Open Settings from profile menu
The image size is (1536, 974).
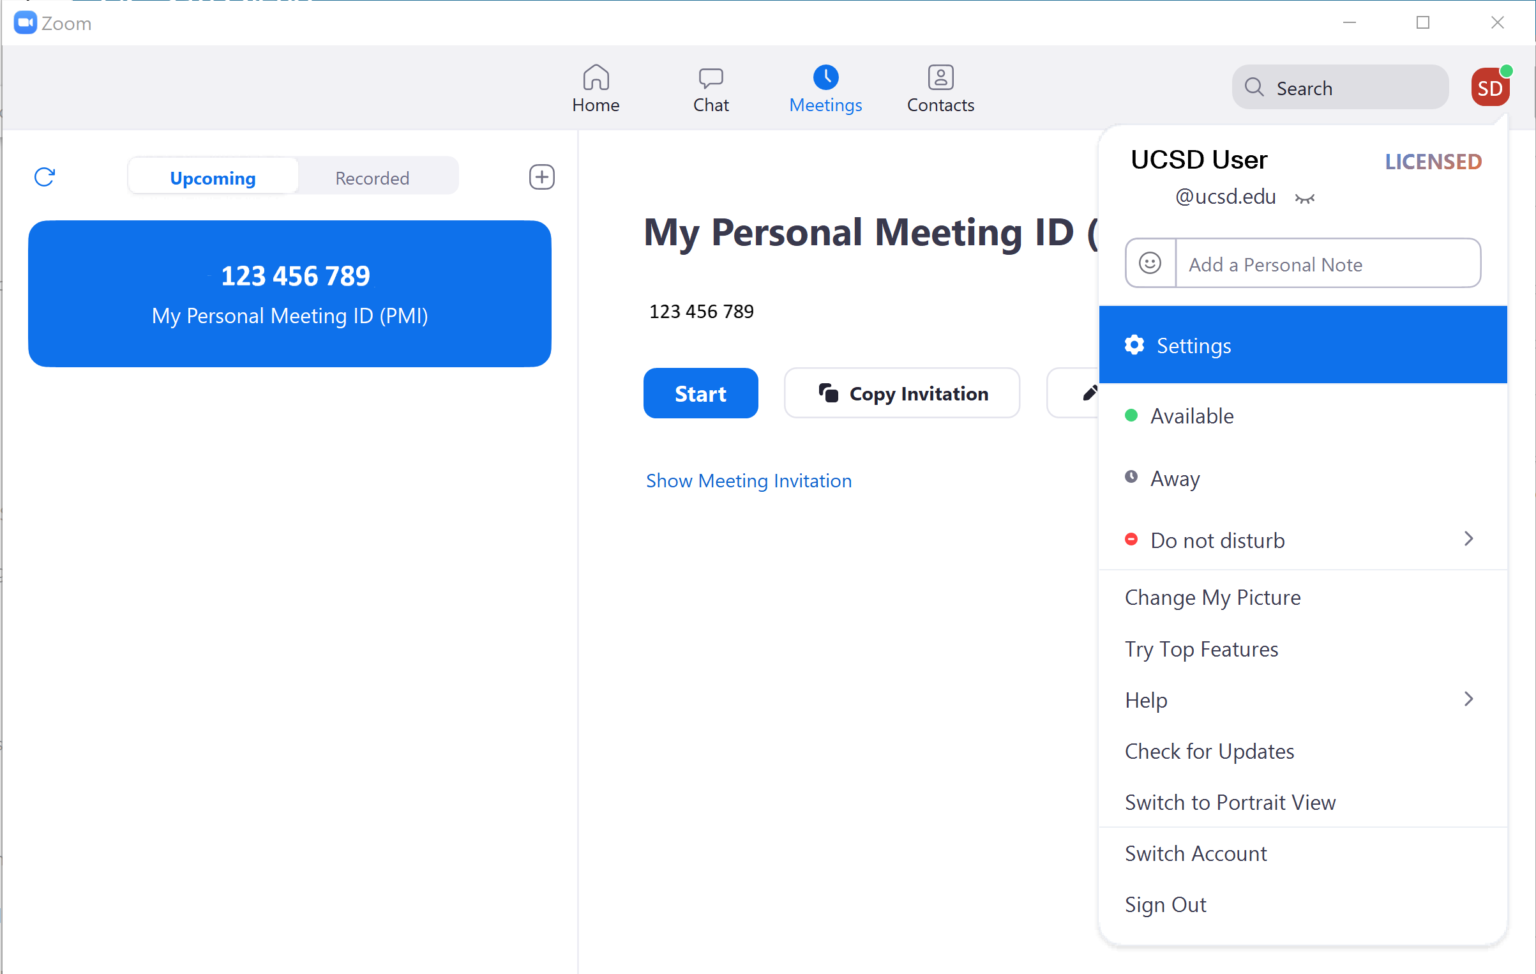click(x=1194, y=346)
